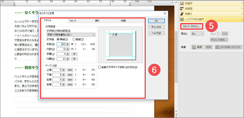244x118 pixels.
Task: Click the 右端 mm unit button
Action: [70, 85]
